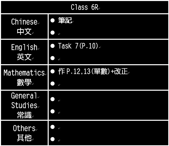This screenshot has width=169, height=146.
Task: Click first empty bullet in Others row
Action: pyautogui.click(x=53, y=127)
